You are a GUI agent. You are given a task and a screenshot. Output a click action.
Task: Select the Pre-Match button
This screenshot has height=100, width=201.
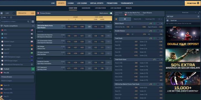tap(26, 13)
